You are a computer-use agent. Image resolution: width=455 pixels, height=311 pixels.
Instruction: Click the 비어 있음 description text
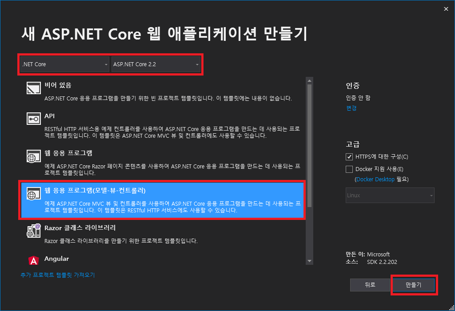[x=168, y=98]
